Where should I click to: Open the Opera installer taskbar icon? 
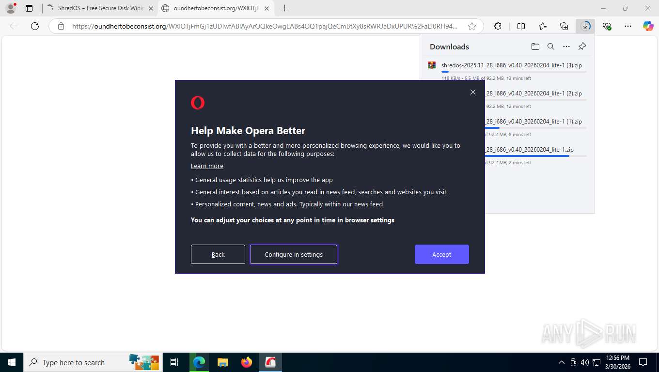(270, 362)
